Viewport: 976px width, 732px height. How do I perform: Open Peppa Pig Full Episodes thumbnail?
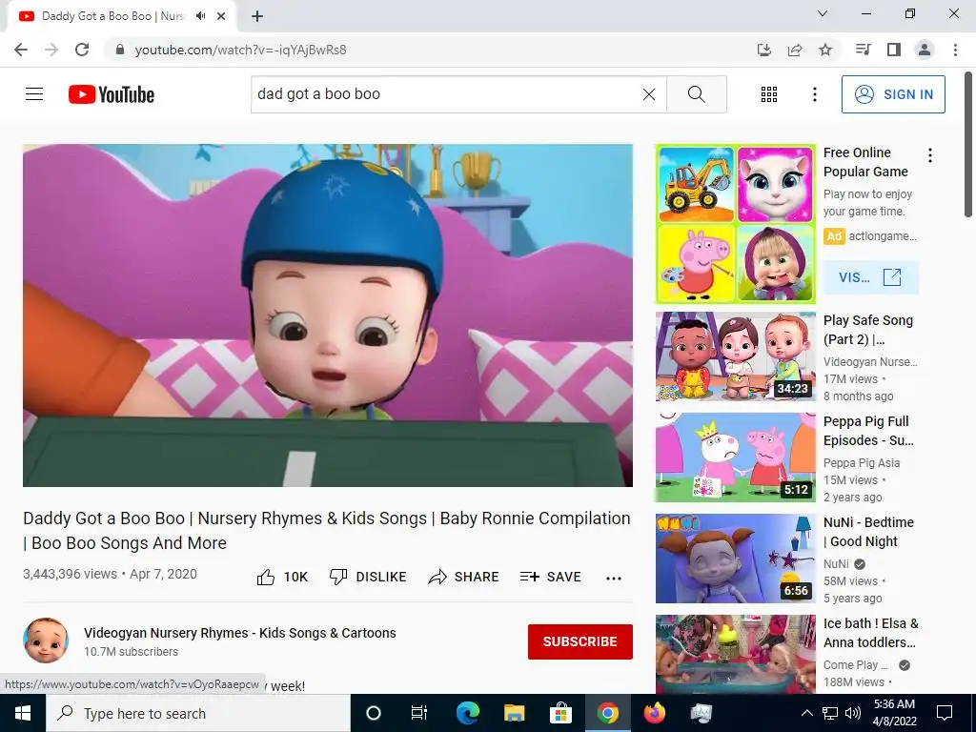(735, 457)
